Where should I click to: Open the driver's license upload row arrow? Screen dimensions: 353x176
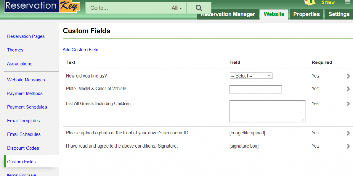coord(348,133)
